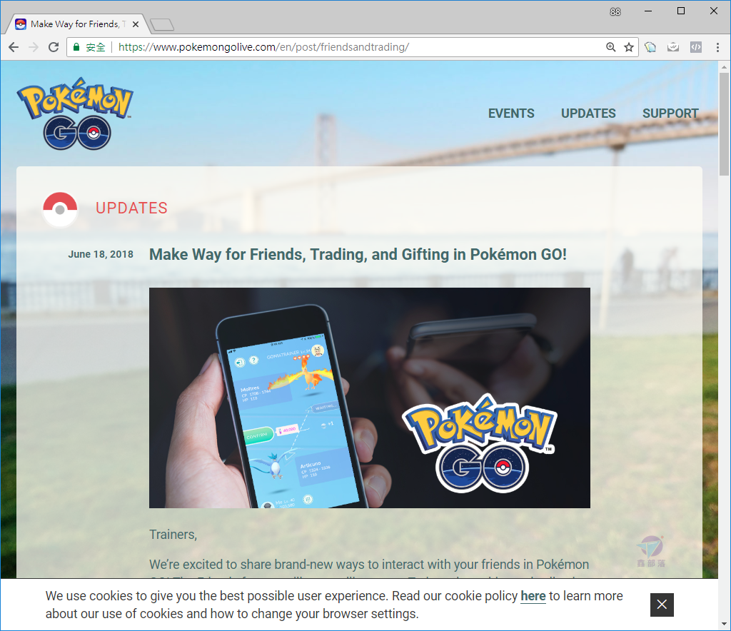Click the Pokémon GO logo in header
The image size is (731, 631).
pos(75,113)
